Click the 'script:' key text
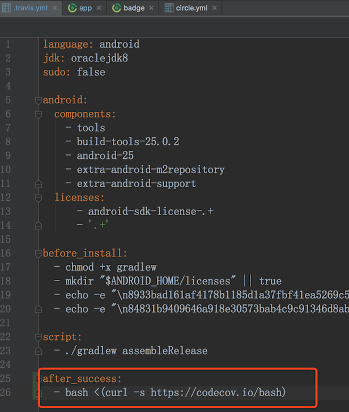This screenshot has height=412, width=349. click(62, 337)
